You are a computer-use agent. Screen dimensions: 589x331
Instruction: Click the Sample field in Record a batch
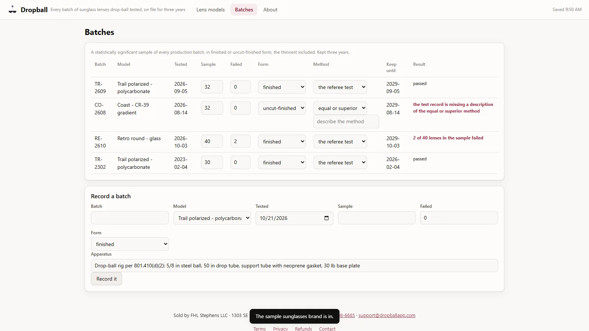(377, 218)
